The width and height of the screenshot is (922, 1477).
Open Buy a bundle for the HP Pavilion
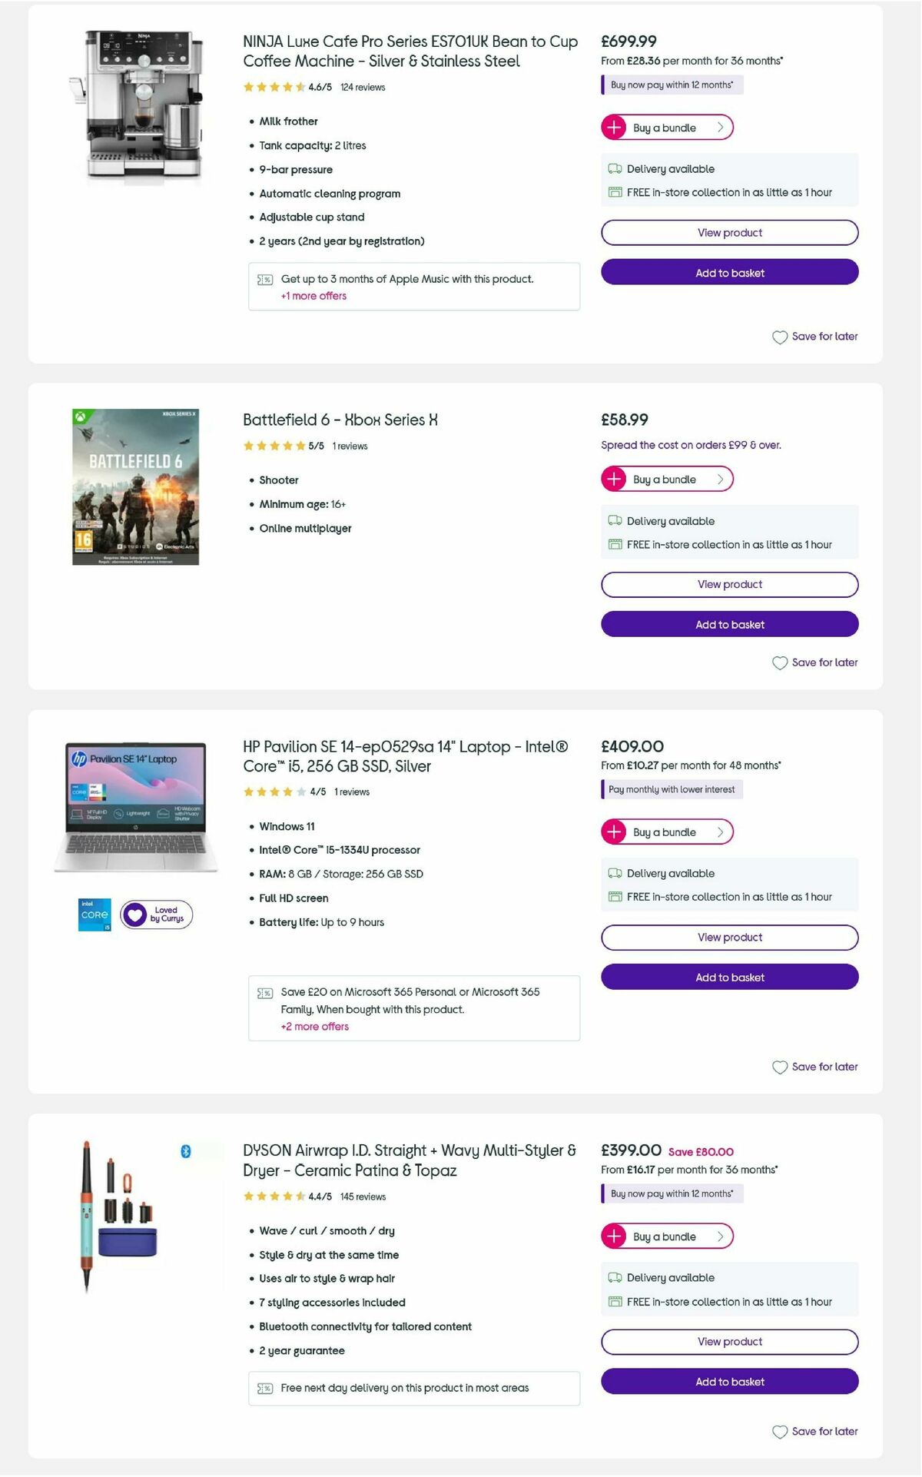pyautogui.click(x=667, y=831)
